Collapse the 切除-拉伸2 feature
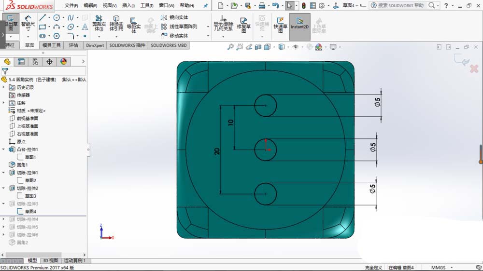This screenshot has width=483, height=271. (4, 188)
